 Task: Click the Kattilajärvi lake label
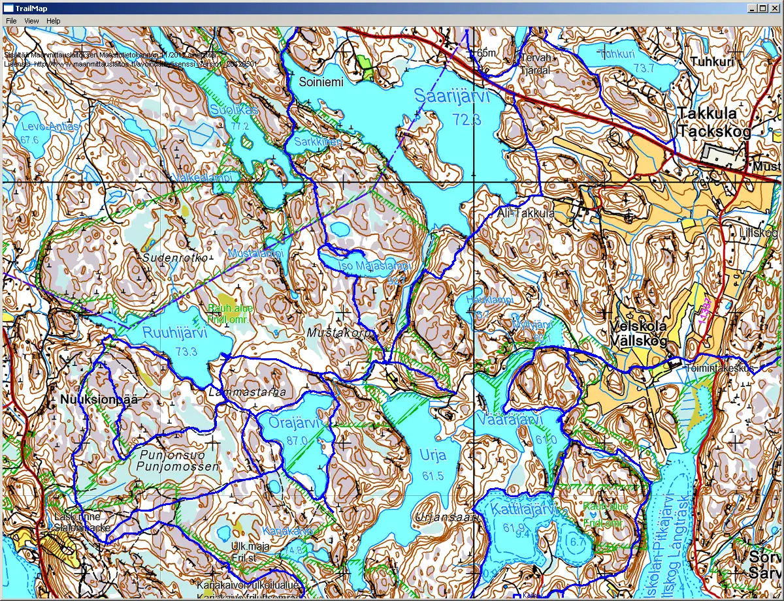point(523,509)
